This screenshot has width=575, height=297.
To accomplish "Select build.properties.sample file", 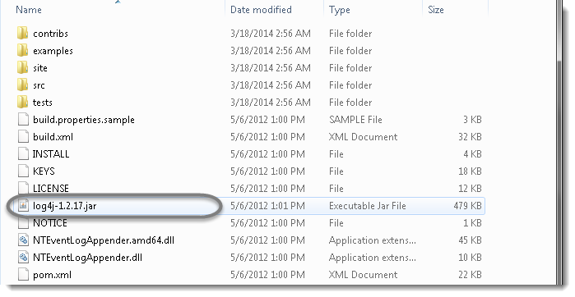I will [84, 120].
